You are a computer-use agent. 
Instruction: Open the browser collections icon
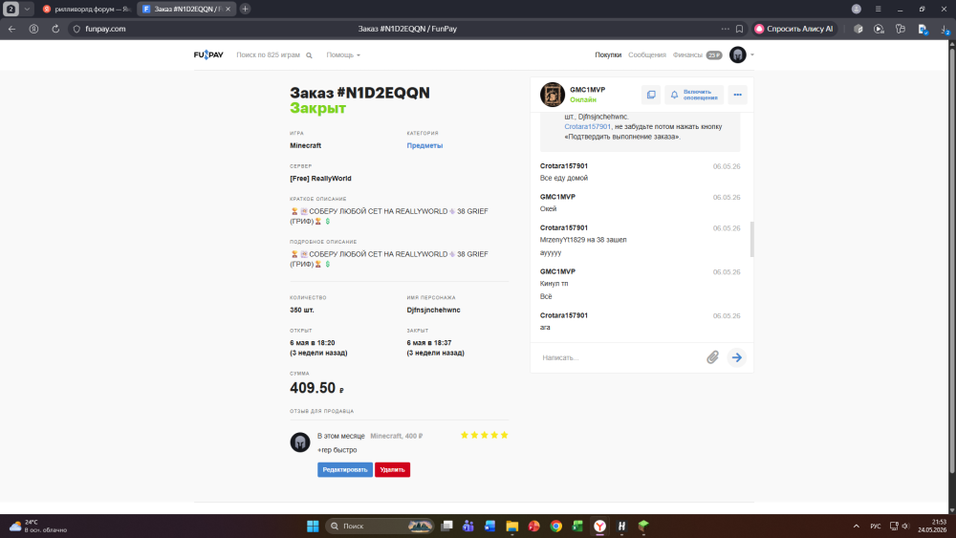coord(900,29)
